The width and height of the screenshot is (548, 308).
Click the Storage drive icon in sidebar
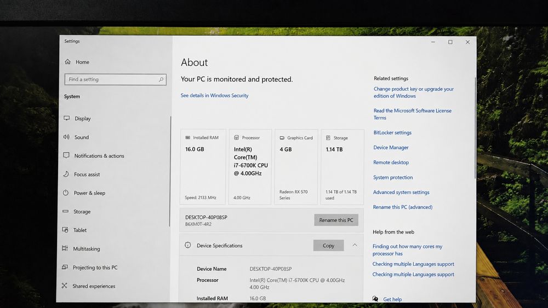[65, 211]
